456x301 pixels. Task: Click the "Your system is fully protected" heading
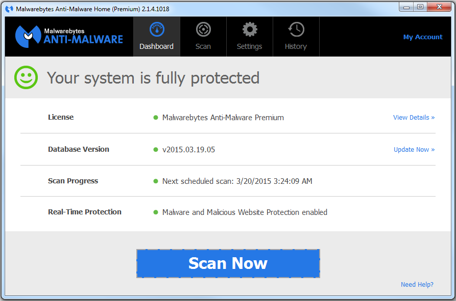point(153,78)
